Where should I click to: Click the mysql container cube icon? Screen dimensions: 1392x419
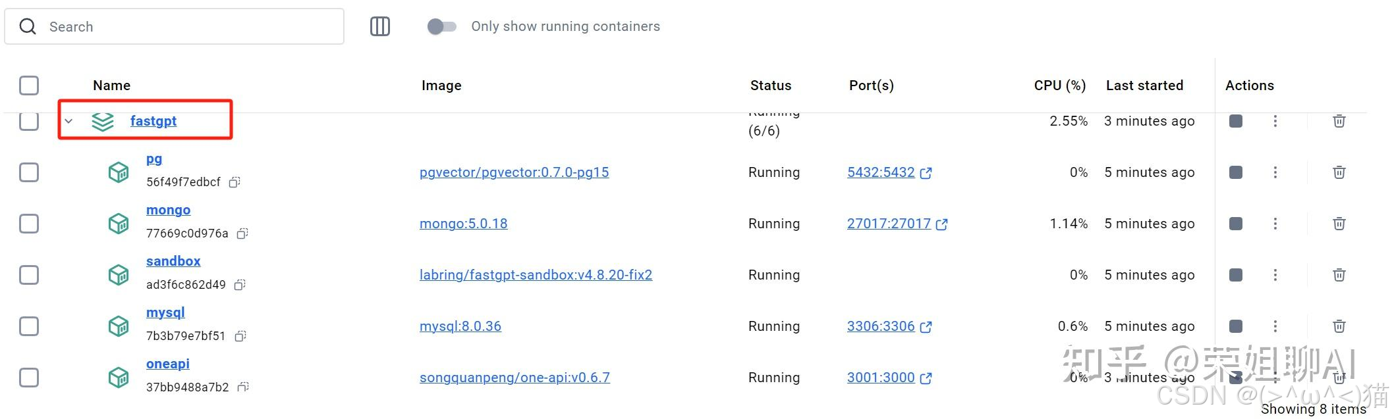pyautogui.click(x=119, y=326)
